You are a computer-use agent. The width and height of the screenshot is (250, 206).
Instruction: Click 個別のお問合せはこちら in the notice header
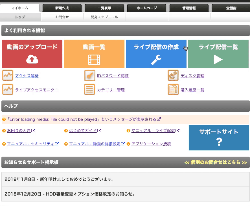pos(216,163)
